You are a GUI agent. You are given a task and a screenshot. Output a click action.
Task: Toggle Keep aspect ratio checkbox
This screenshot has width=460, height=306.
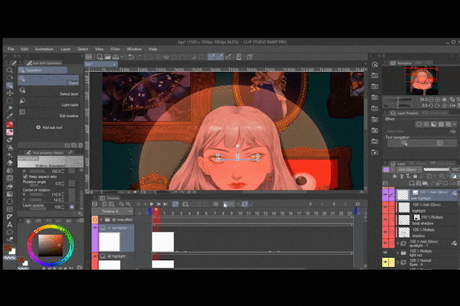pos(25,177)
